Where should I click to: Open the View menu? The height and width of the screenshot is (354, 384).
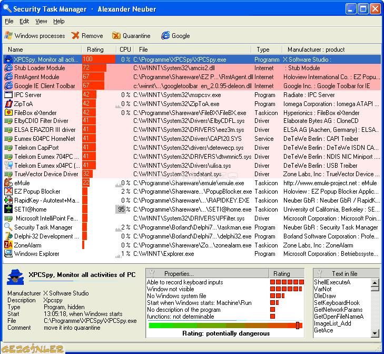41,21
